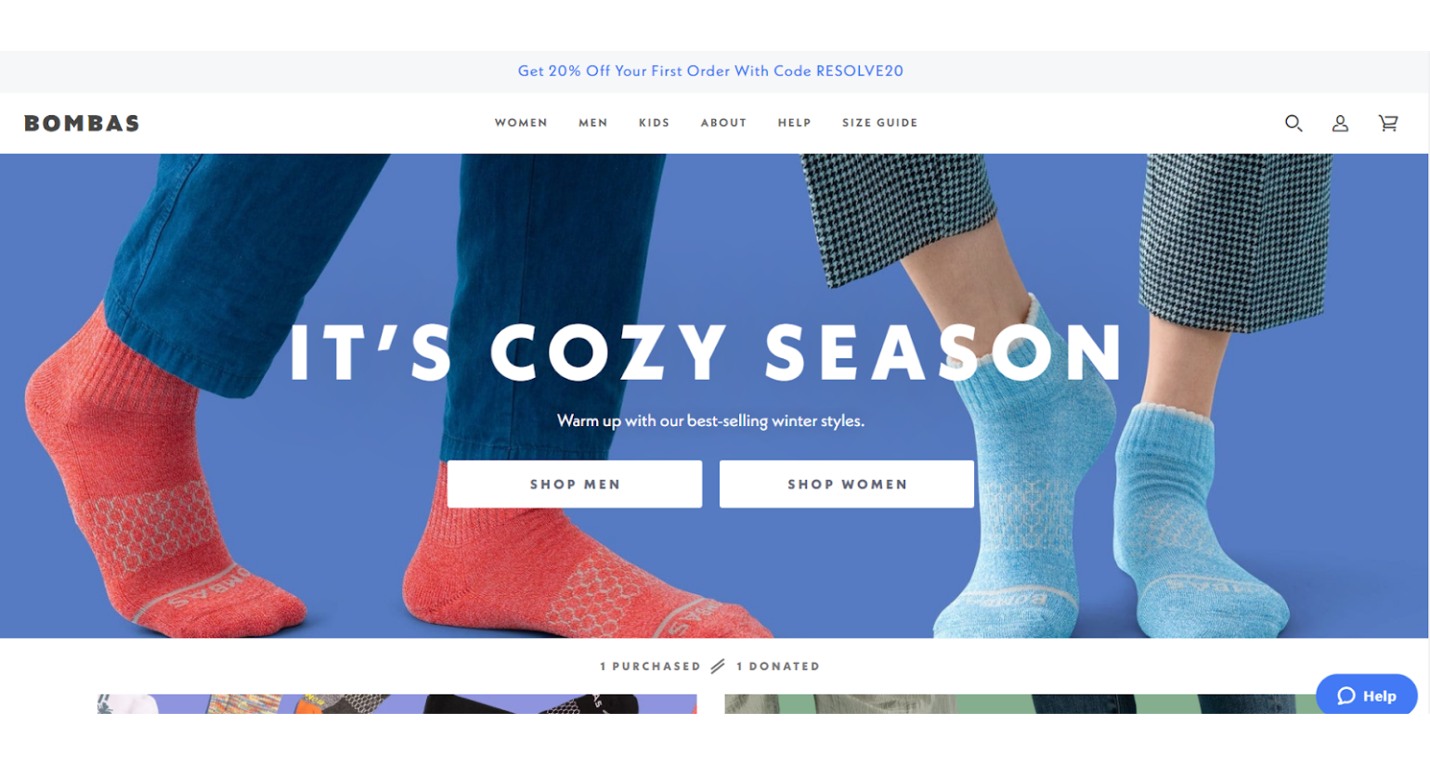Open the Help navigation item
The height and width of the screenshot is (765, 1430).
tap(794, 123)
